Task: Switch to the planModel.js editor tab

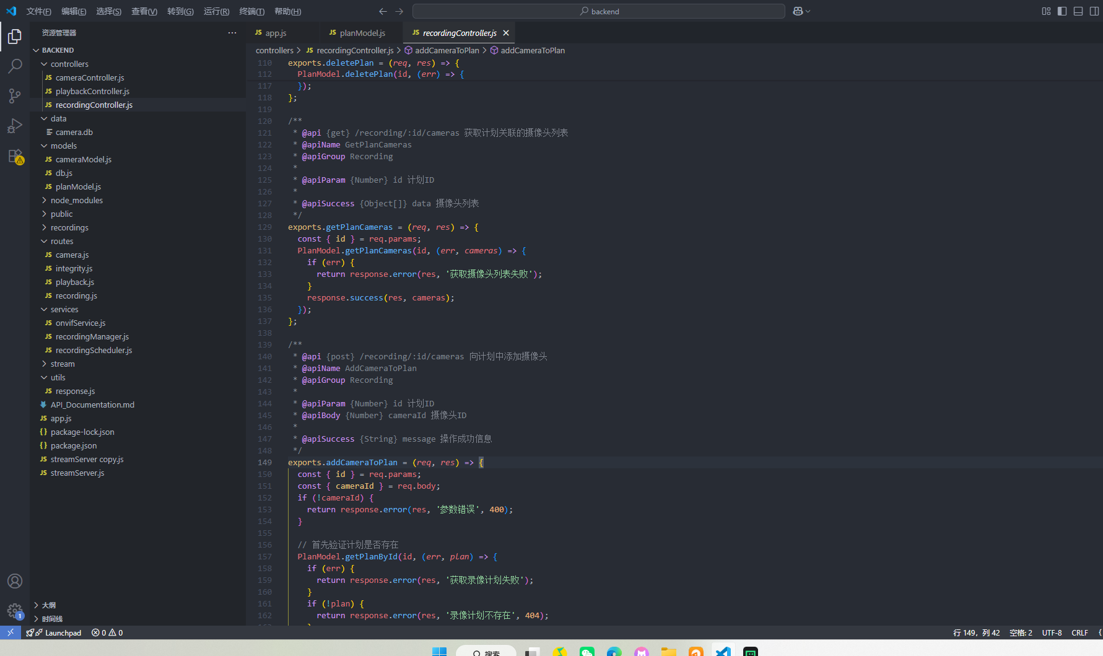Action: click(362, 33)
